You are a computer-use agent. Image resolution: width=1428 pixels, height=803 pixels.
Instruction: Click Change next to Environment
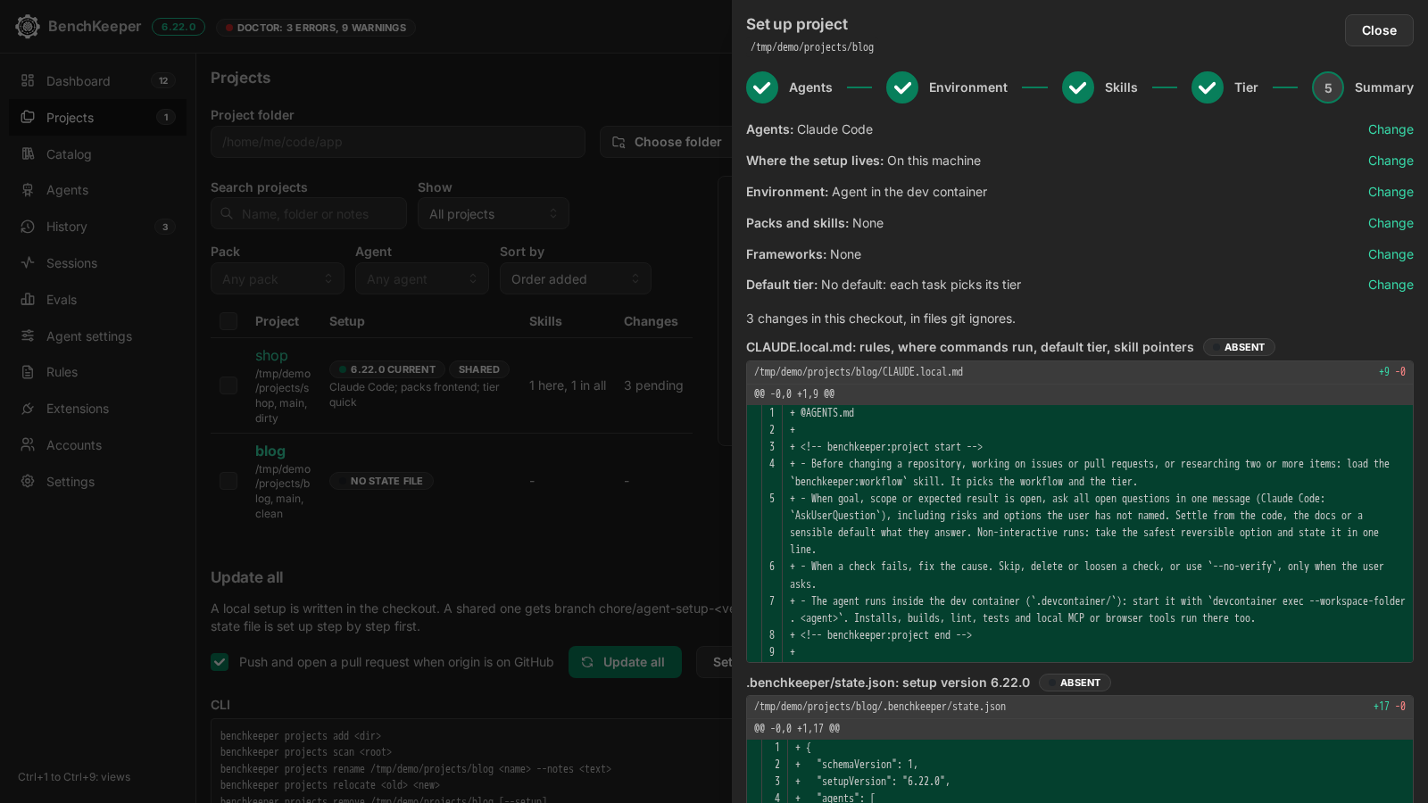coord(1391,192)
